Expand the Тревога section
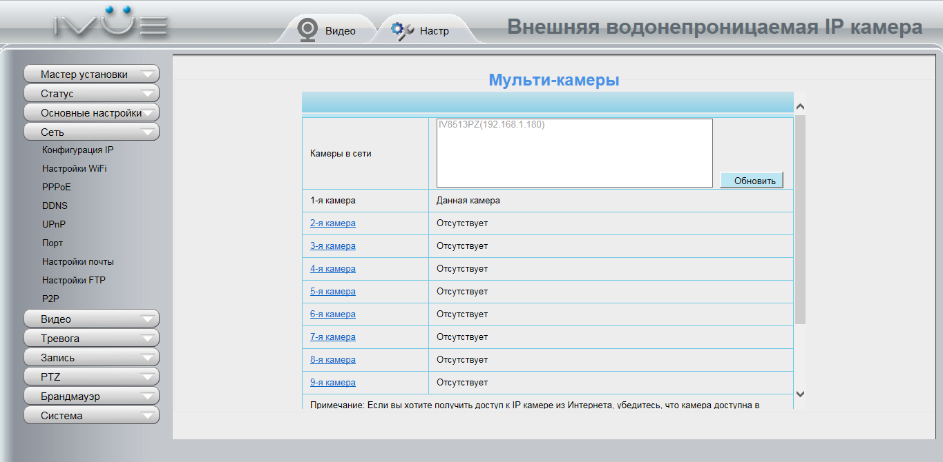 click(x=91, y=338)
